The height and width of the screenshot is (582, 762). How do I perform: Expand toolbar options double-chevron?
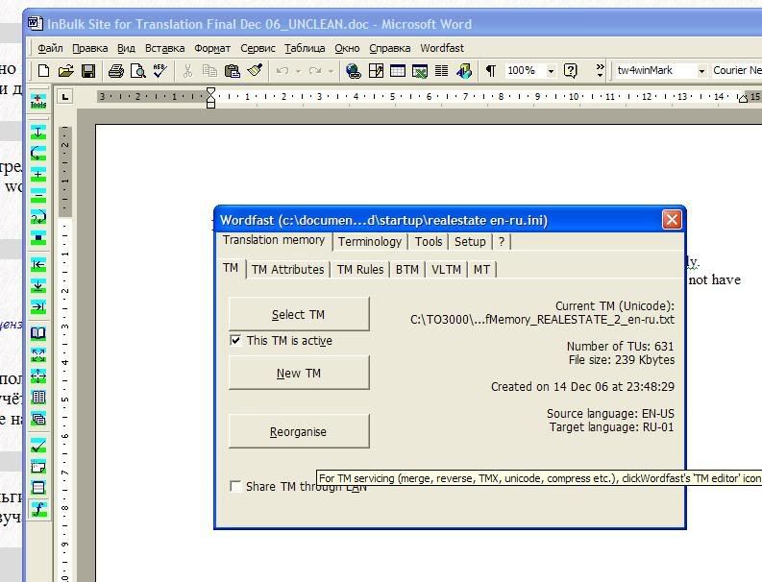pyautogui.click(x=600, y=71)
